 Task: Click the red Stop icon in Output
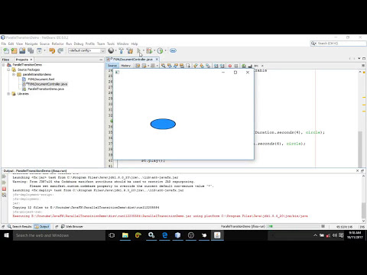[4, 189]
